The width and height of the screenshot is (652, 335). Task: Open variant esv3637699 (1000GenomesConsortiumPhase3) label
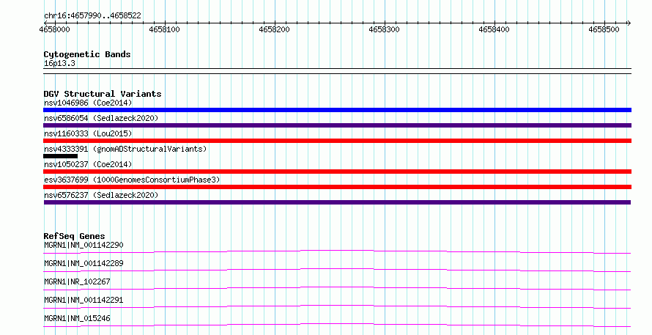(132, 180)
